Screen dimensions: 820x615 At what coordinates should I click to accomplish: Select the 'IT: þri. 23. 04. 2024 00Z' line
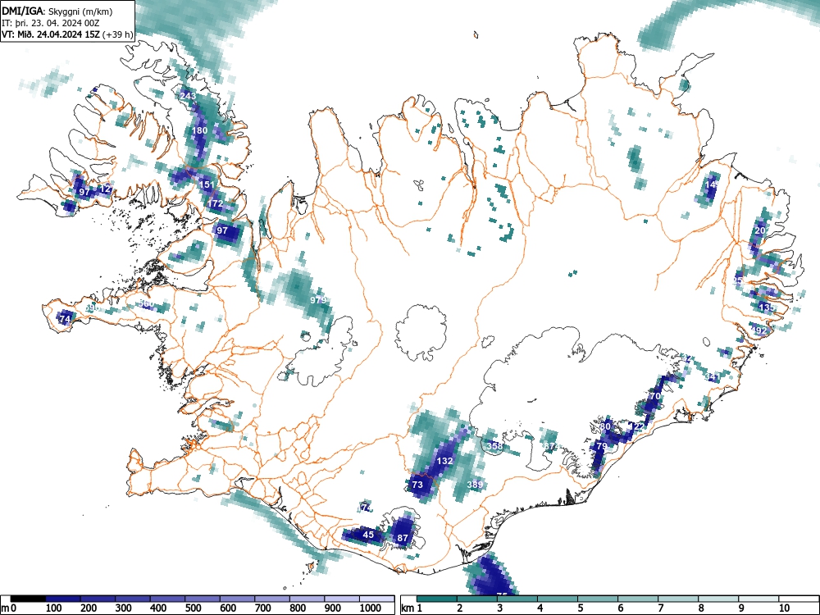51,23
